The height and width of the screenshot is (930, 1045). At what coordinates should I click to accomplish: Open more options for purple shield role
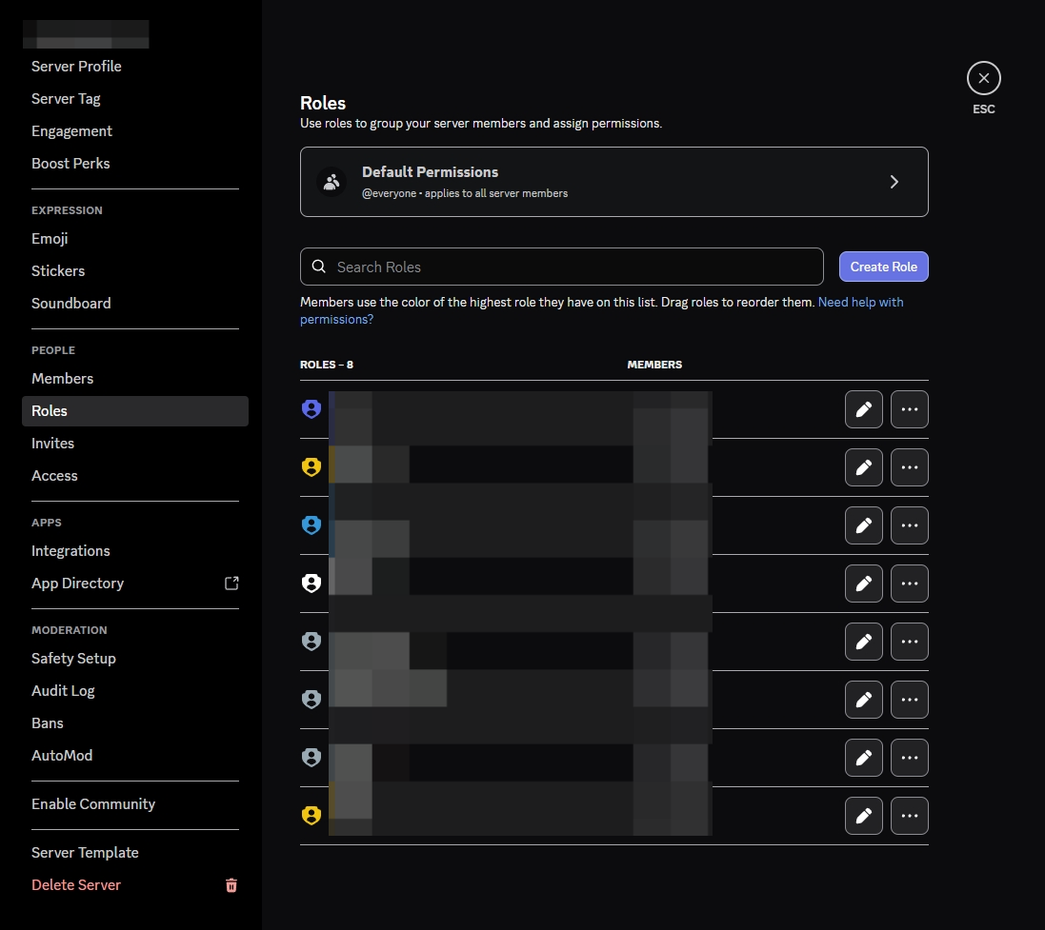click(910, 409)
